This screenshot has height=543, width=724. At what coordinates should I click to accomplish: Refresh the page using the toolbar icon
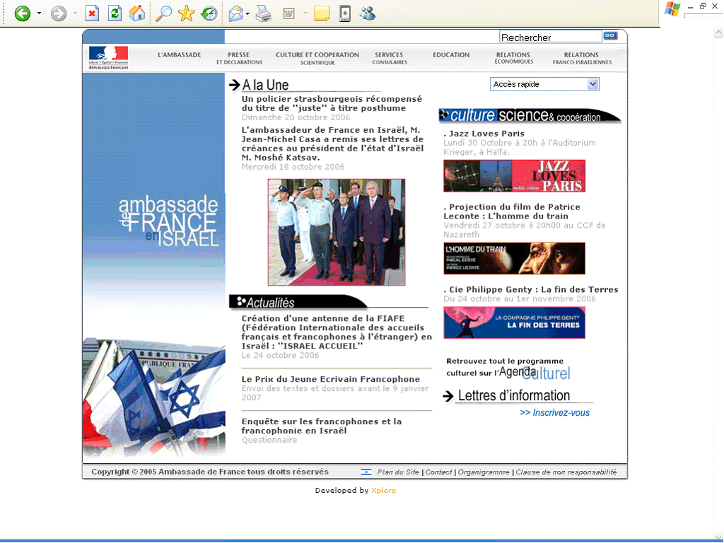pos(115,13)
